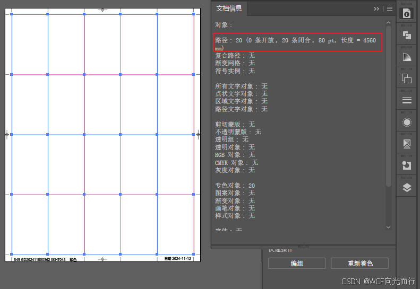This screenshot has height=289, width=420.
Task: Click the 不透明蒙版: 无 line
Action: point(238,132)
